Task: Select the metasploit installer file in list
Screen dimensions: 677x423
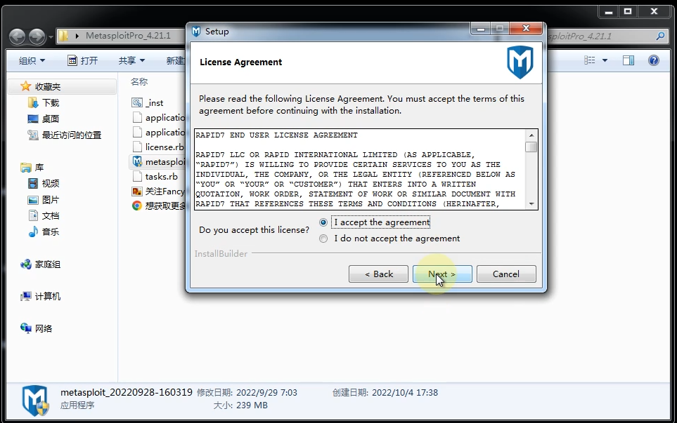Action: tap(165, 162)
